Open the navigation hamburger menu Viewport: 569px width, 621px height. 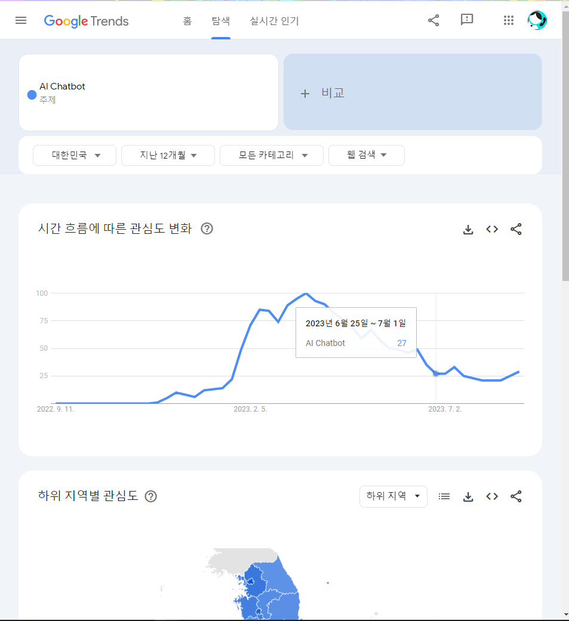[21, 20]
